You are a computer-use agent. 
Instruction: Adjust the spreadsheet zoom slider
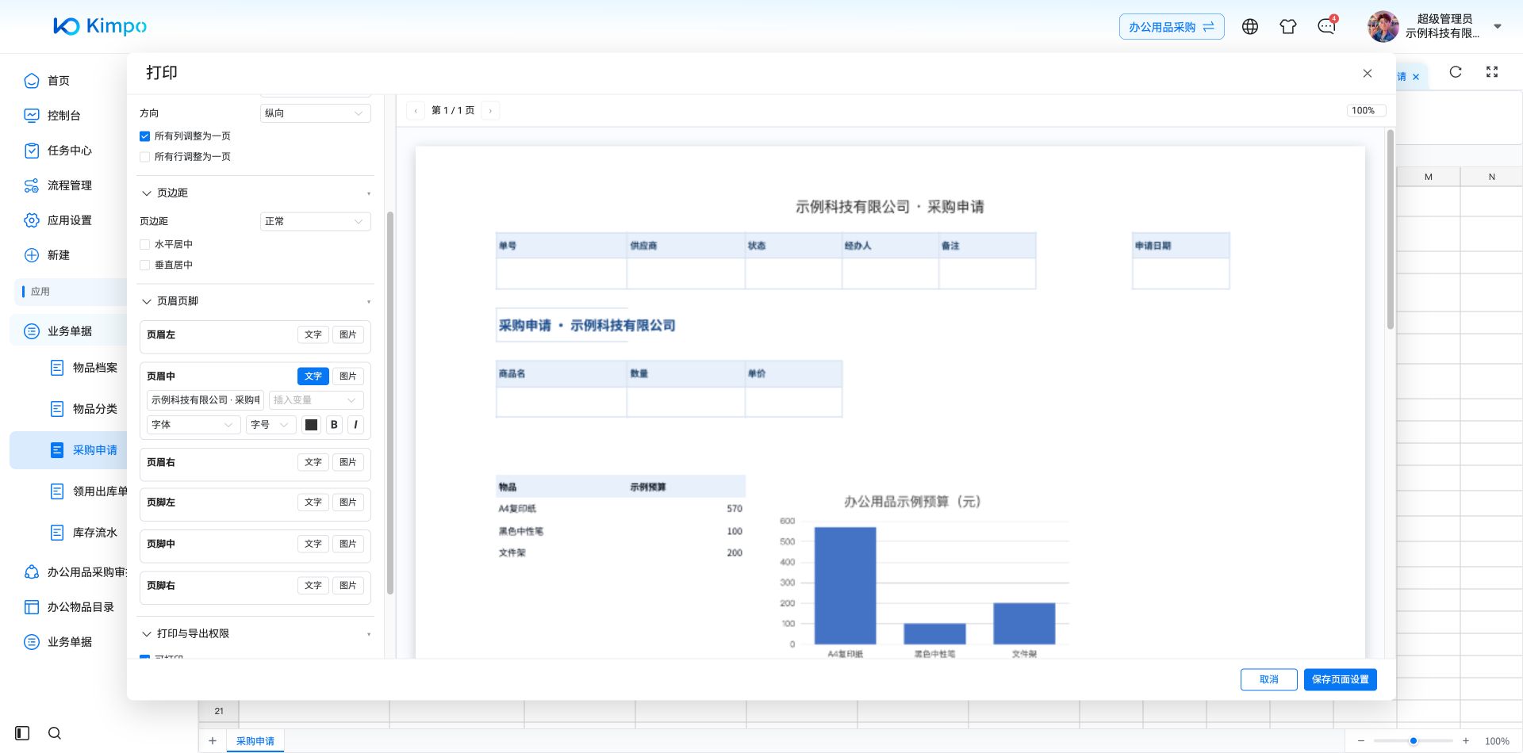[1414, 741]
